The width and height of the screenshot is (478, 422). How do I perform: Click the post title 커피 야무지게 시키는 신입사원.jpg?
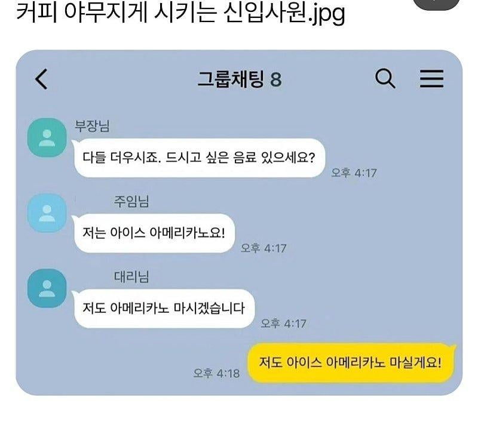(180, 13)
